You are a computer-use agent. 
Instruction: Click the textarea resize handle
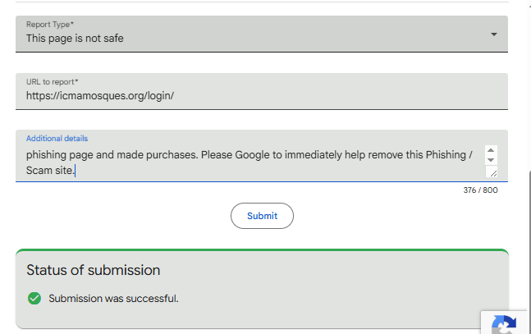pyautogui.click(x=492, y=172)
